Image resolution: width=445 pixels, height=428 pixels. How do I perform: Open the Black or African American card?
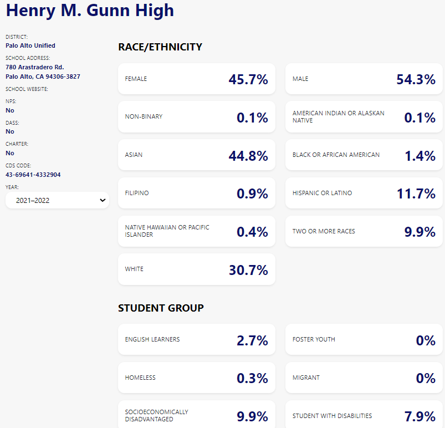click(364, 155)
